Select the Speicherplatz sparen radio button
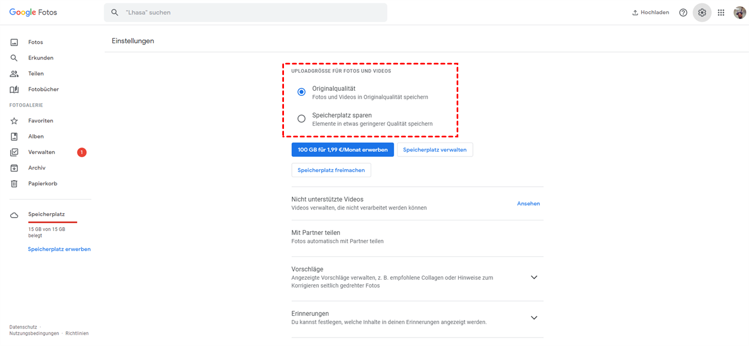The height and width of the screenshot is (346, 749). [x=301, y=119]
